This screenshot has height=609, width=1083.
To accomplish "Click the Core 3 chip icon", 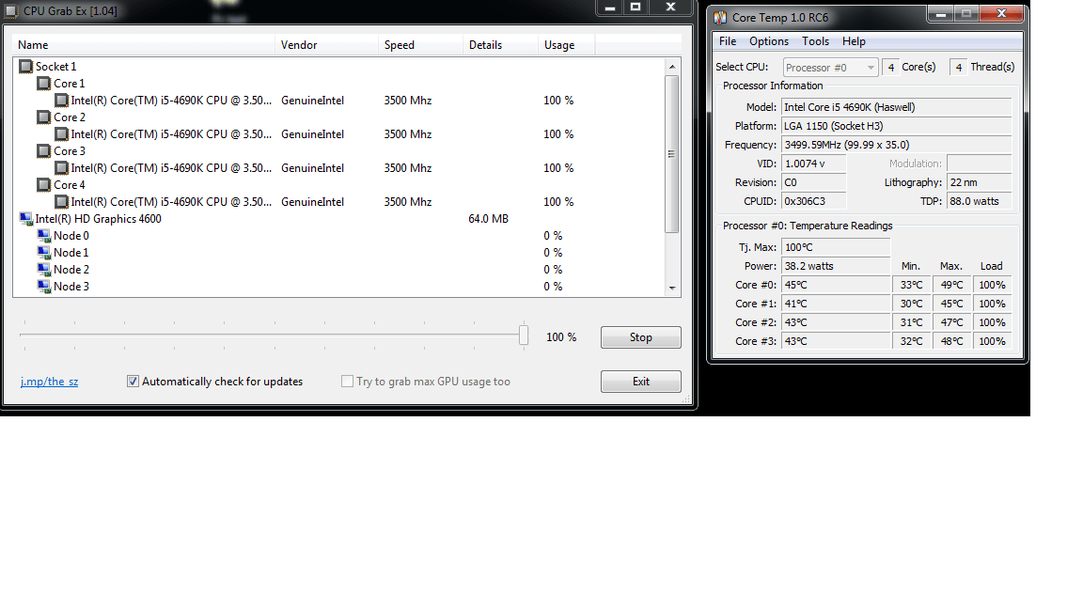I will click(43, 151).
